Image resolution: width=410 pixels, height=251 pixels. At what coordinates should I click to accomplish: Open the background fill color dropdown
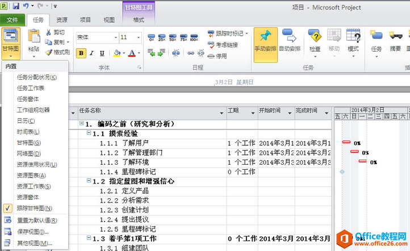coord(124,53)
